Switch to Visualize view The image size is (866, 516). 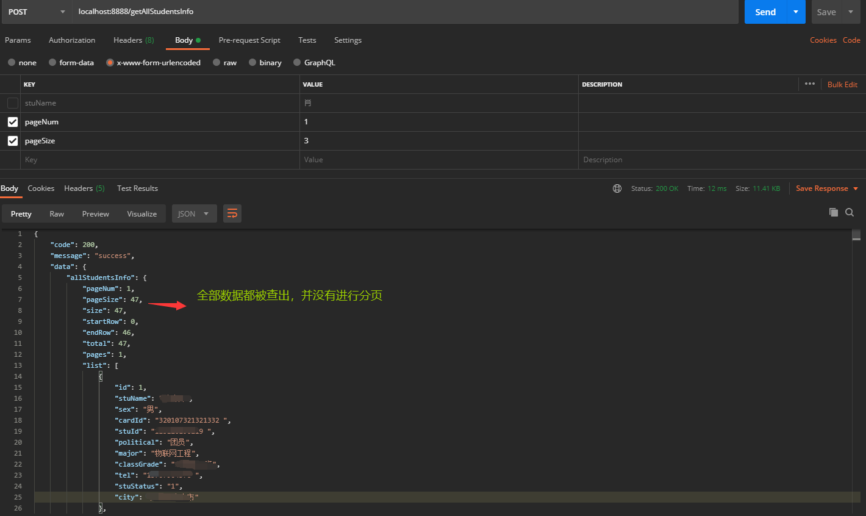pyautogui.click(x=142, y=213)
